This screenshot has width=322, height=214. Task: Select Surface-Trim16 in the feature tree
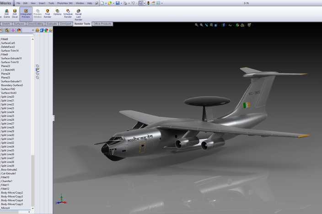(x=10, y=51)
